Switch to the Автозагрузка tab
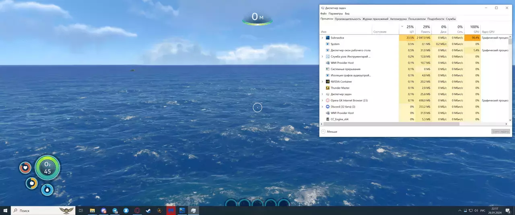This screenshot has width=515, height=215. (x=398, y=19)
